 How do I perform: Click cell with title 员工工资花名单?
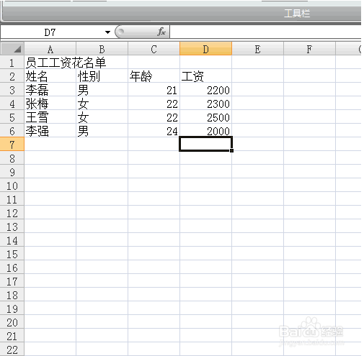point(50,63)
